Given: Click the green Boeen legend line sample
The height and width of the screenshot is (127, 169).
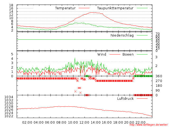Looking at the screenshot, I should [x=142, y=54].
